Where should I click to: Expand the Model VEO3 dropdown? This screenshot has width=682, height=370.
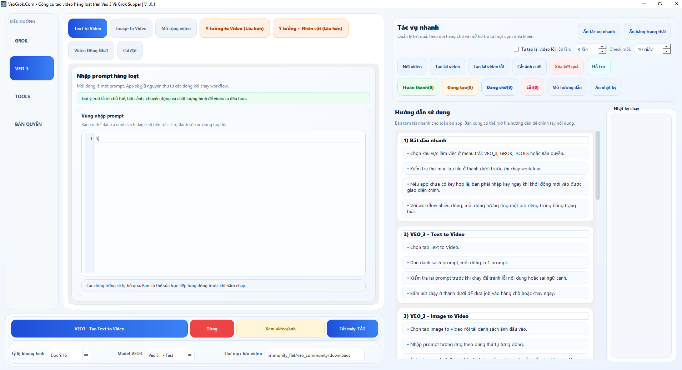(x=190, y=355)
